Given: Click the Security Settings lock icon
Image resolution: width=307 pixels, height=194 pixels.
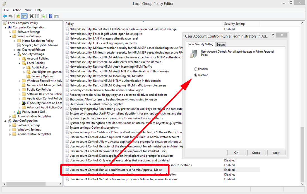Looking at the screenshot, I should (x=19, y=54).
